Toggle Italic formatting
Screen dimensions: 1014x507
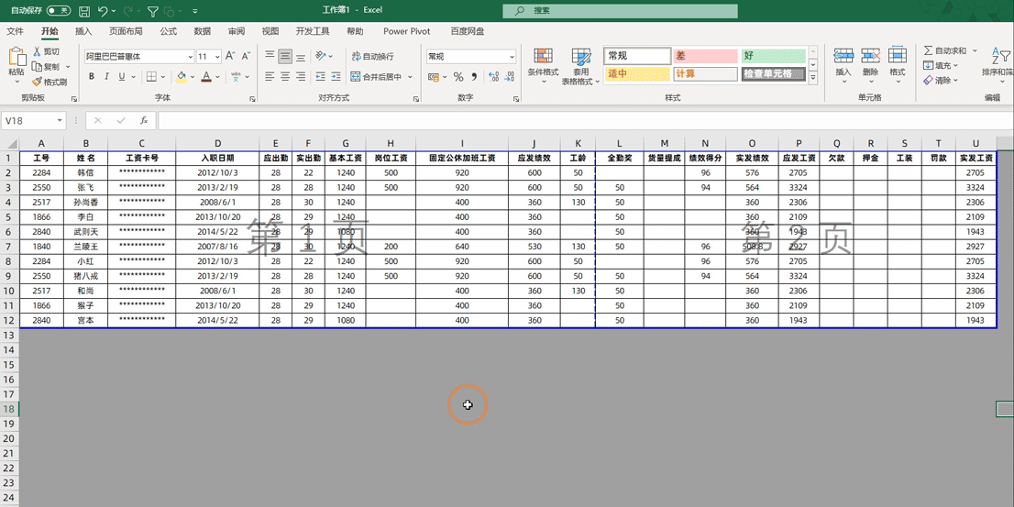click(x=108, y=77)
